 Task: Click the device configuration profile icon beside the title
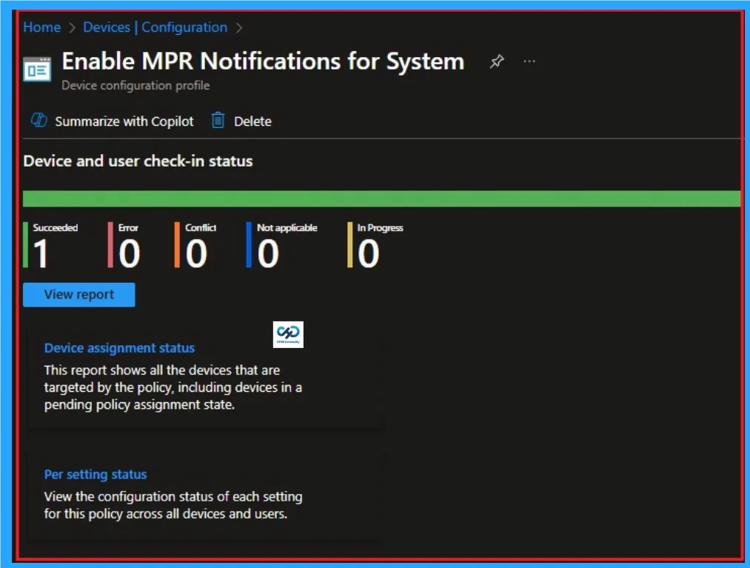coord(37,70)
